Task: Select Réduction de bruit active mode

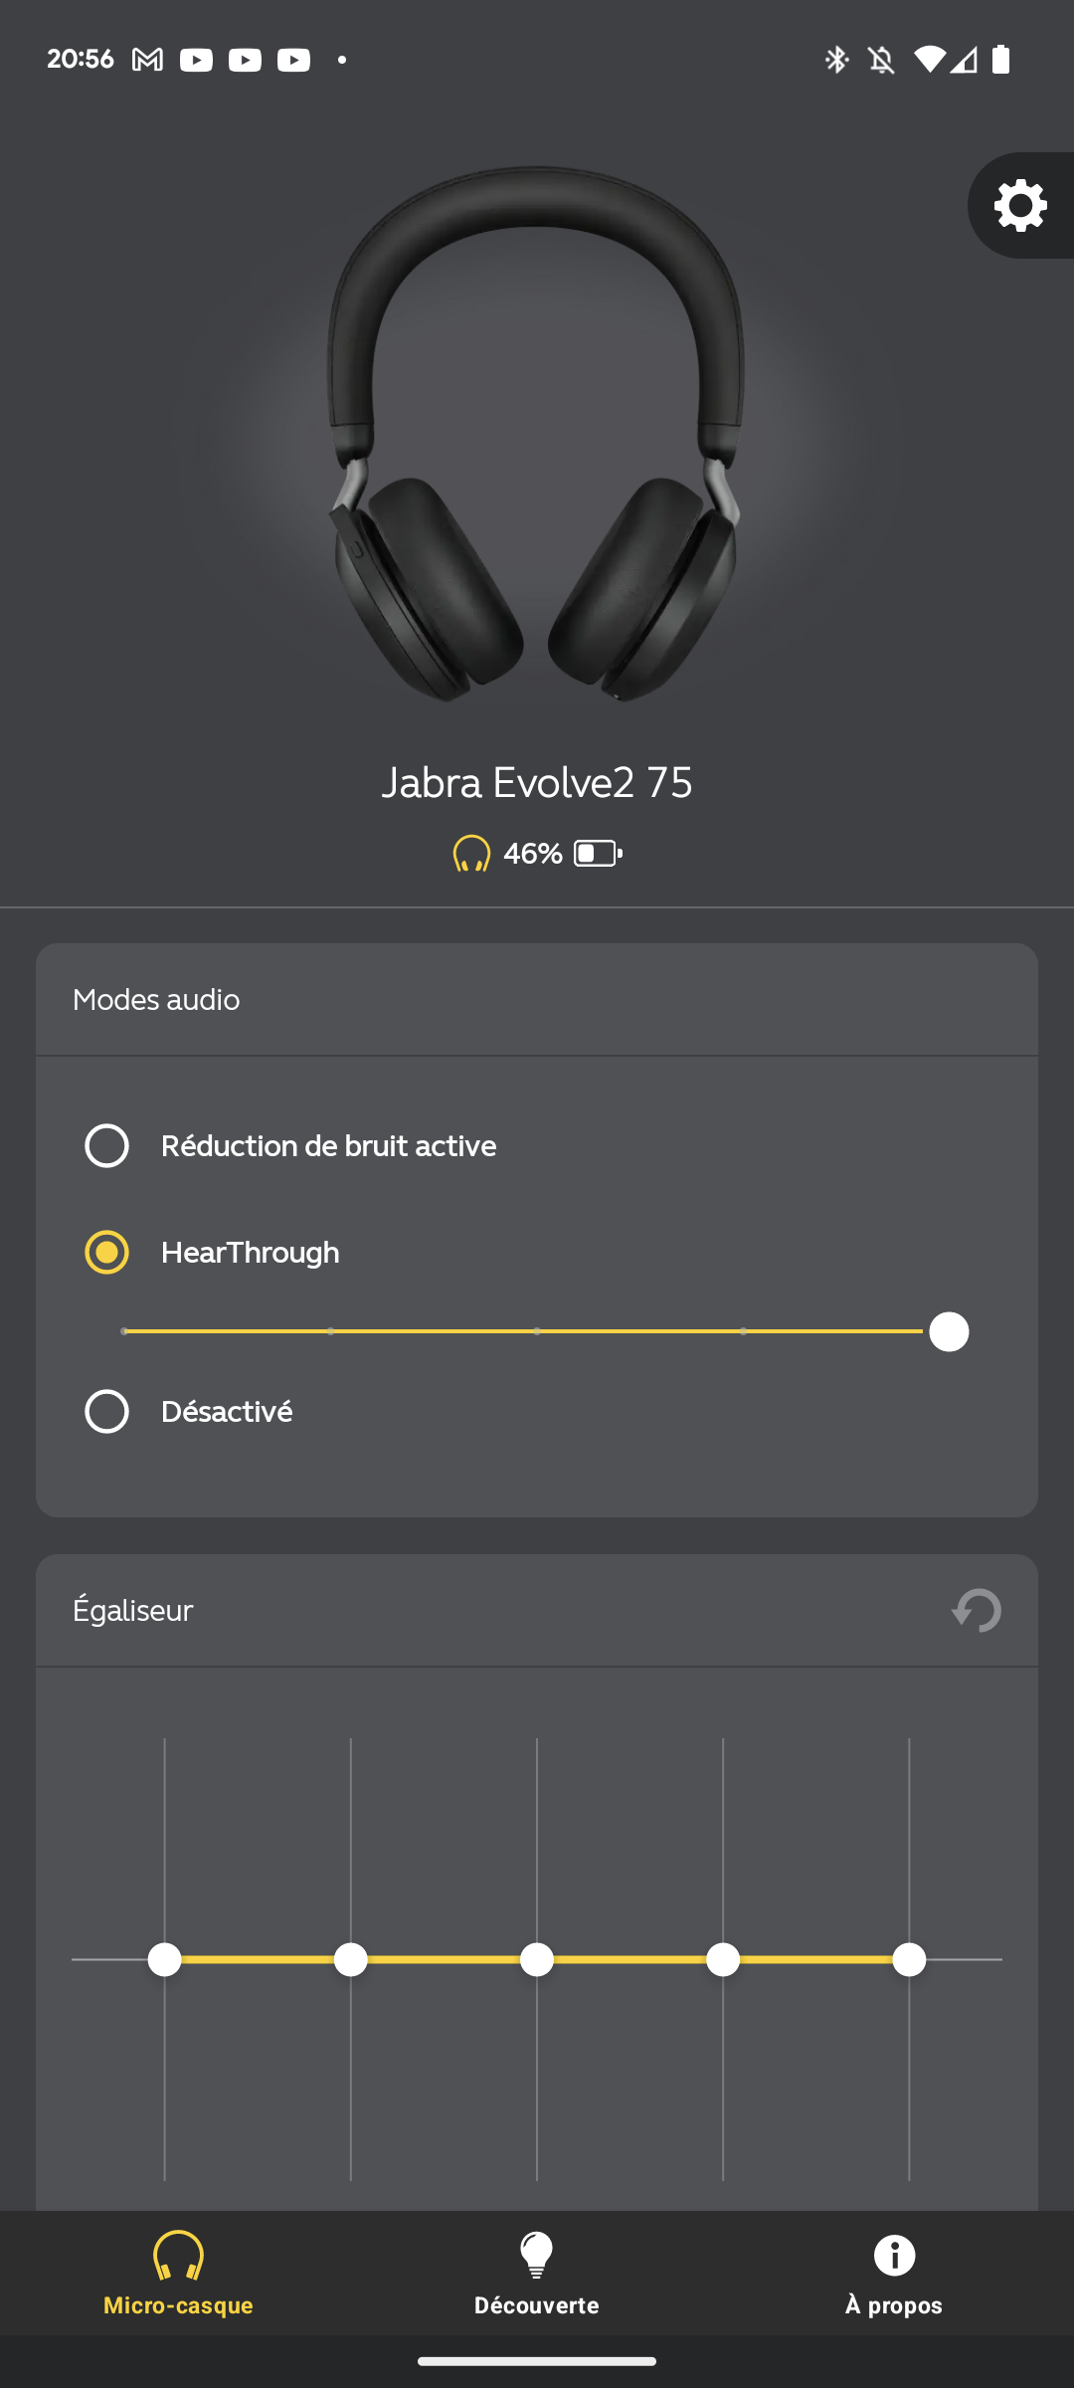Action: coord(290,1146)
